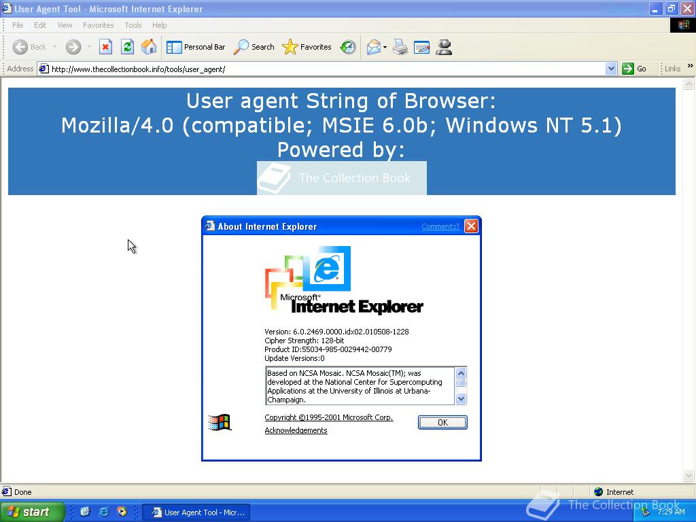Open the Favorites menu
This screenshot has width=696, height=522.
point(98,25)
